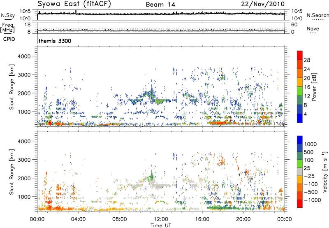Select the '25' velocity colorbar label

(x=307, y=168)
